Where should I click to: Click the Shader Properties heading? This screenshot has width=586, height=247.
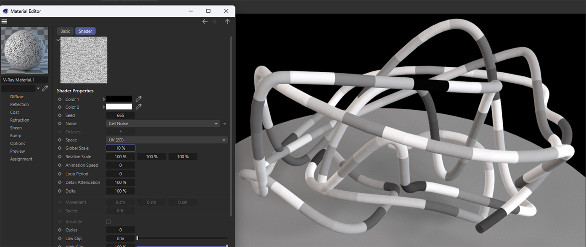(x=75, y=91)
